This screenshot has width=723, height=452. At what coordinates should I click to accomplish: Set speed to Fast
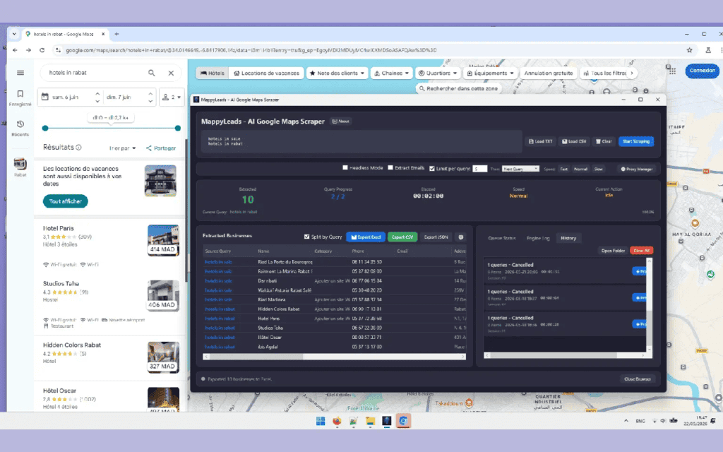(x=563, y=169)
